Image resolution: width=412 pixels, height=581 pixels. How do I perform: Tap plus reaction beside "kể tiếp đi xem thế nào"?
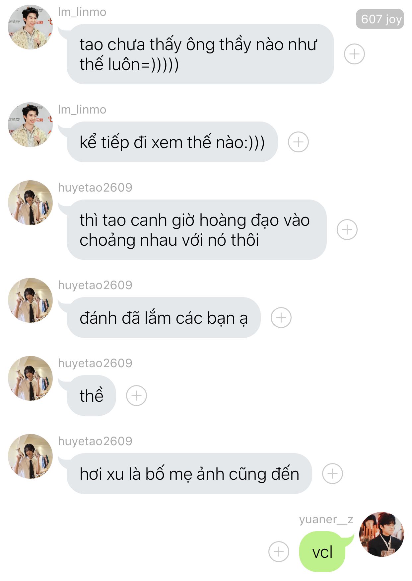(x=298, y=142)
